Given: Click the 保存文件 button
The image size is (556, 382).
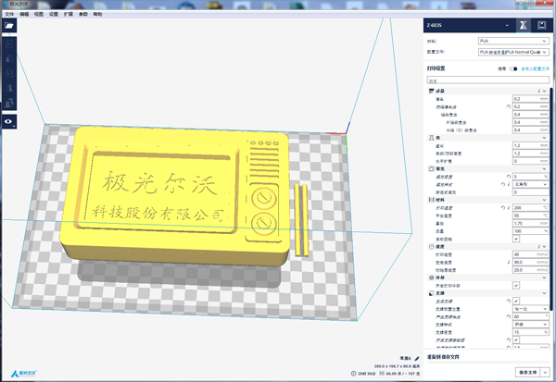Looking at the screenshot, I should 526,372.
